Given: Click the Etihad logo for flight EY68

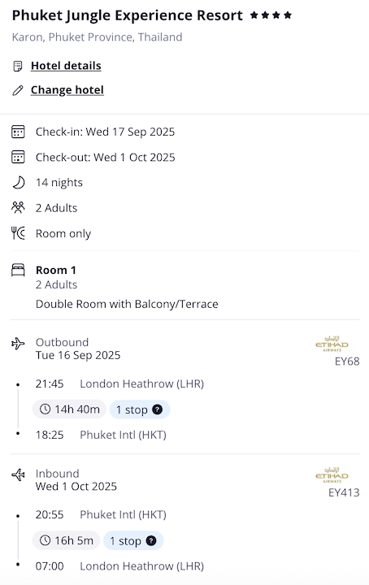Looking at the screenshot, I should (332, 344).
